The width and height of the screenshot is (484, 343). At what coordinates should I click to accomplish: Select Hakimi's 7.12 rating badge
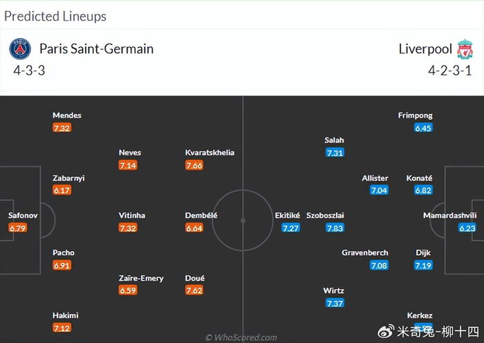point(62,328)
